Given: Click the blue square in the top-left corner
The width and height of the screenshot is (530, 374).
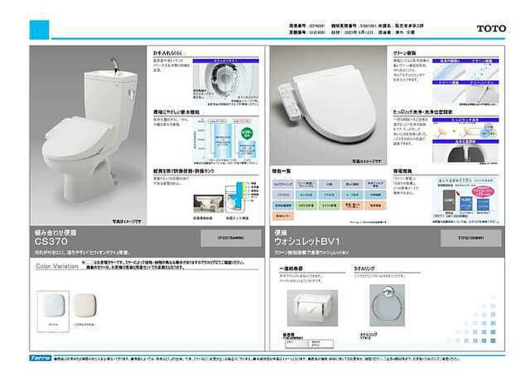Looking at the screenshot, I should pyautogui.click(x=39, y=30).
